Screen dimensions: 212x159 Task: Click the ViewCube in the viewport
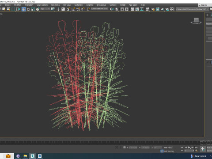[196, 21]
